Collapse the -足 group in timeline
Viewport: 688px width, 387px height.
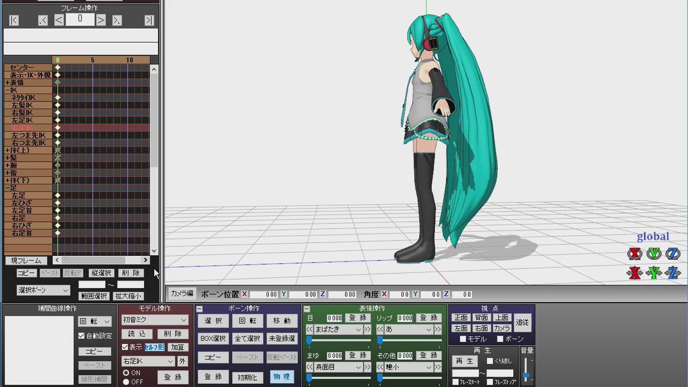point(7,187)
